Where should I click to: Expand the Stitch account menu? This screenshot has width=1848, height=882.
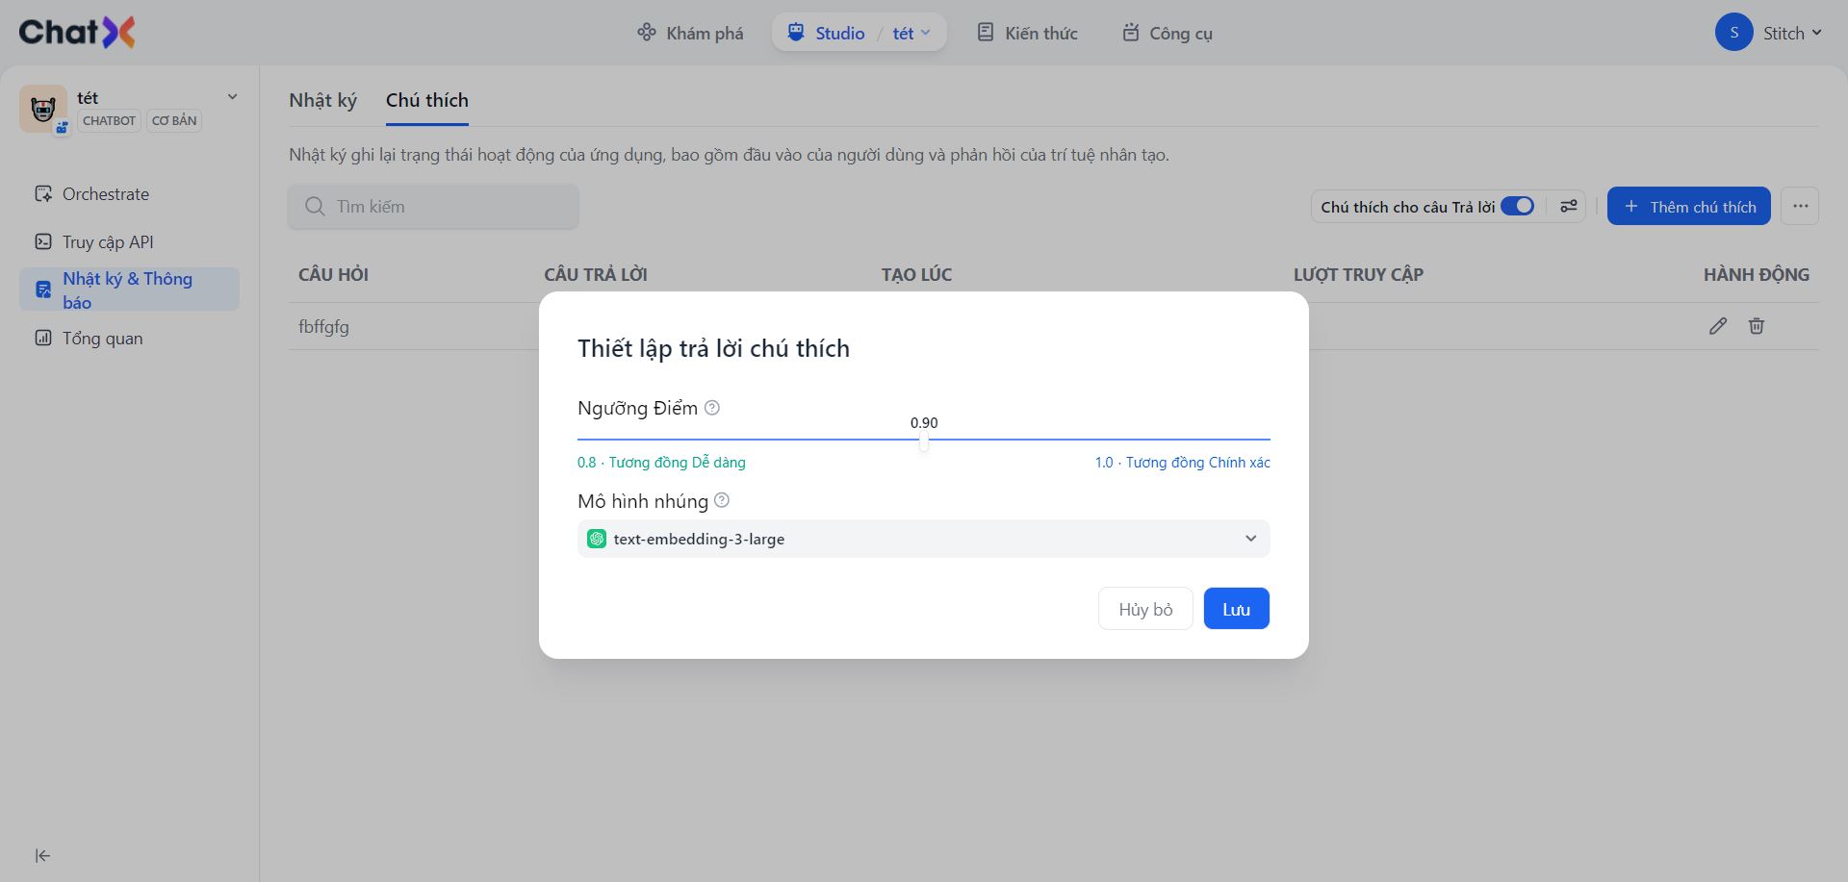(x=1769, y=33)
